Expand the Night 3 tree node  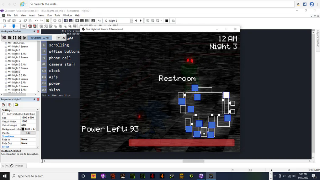[x=6, y=72]
